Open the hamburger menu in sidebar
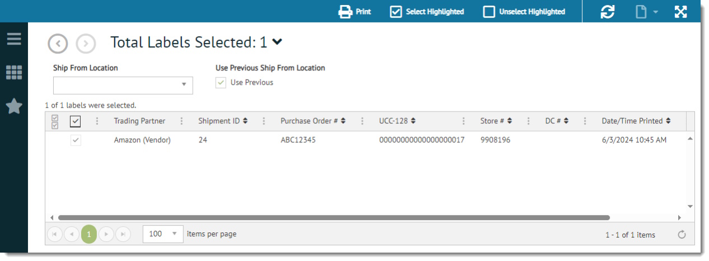The width and height of the screenshot is (709, 261). (14, 39)
